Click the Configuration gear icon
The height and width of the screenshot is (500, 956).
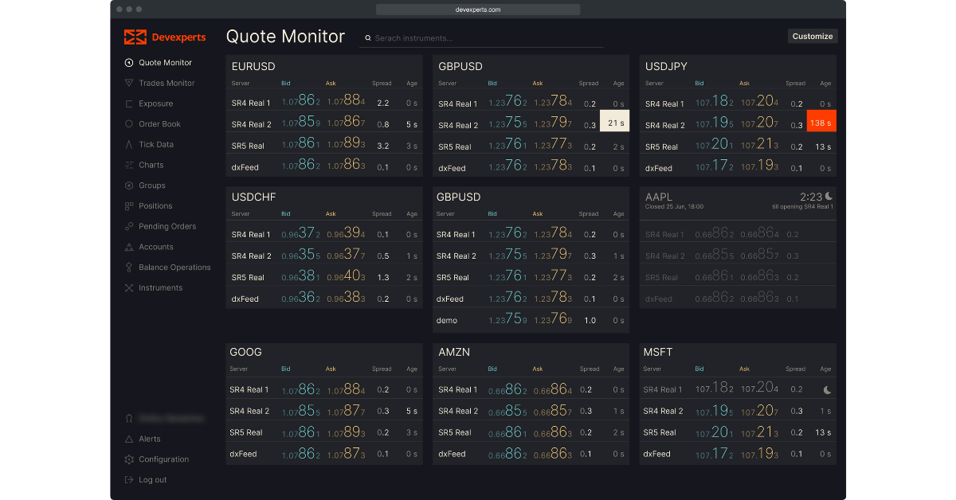point(129,459)
